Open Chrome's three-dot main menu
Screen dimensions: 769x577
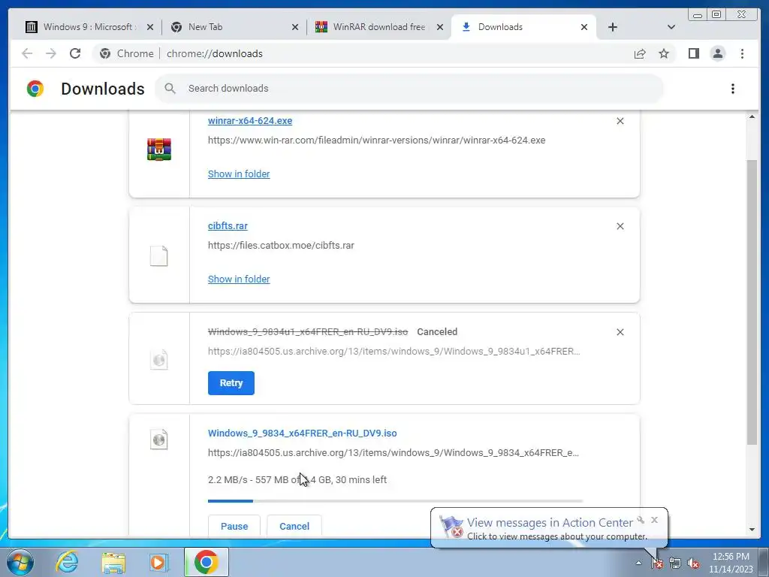click(x=742, y=53)
